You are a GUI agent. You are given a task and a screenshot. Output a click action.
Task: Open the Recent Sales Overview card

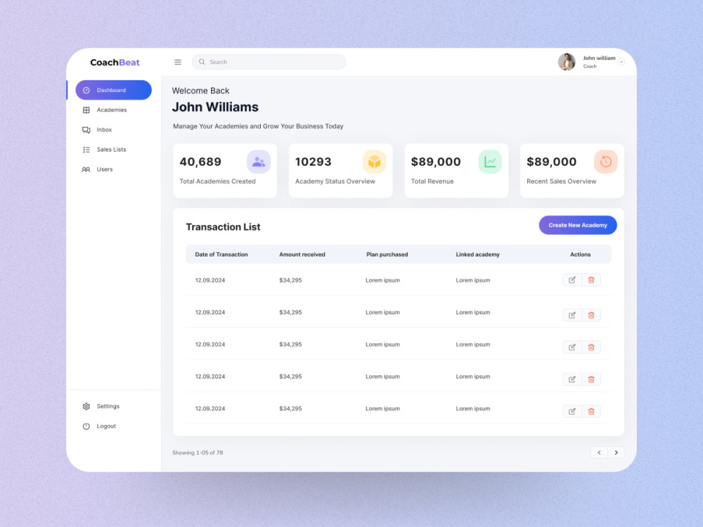[572, 171]
